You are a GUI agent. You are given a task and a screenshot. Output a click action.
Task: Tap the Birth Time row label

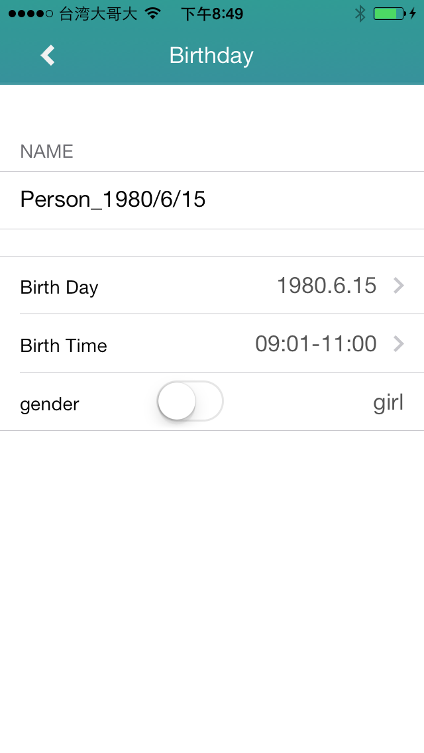(64, 345)
